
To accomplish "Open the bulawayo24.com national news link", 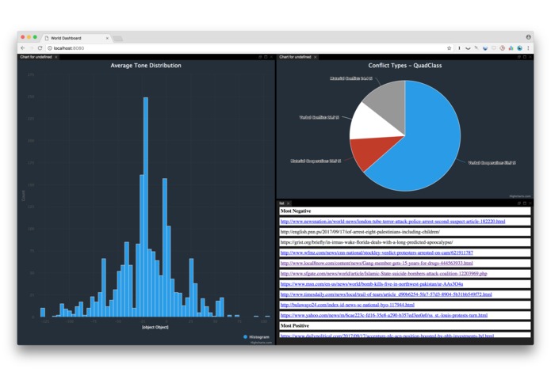I will [x=347, y=305].
